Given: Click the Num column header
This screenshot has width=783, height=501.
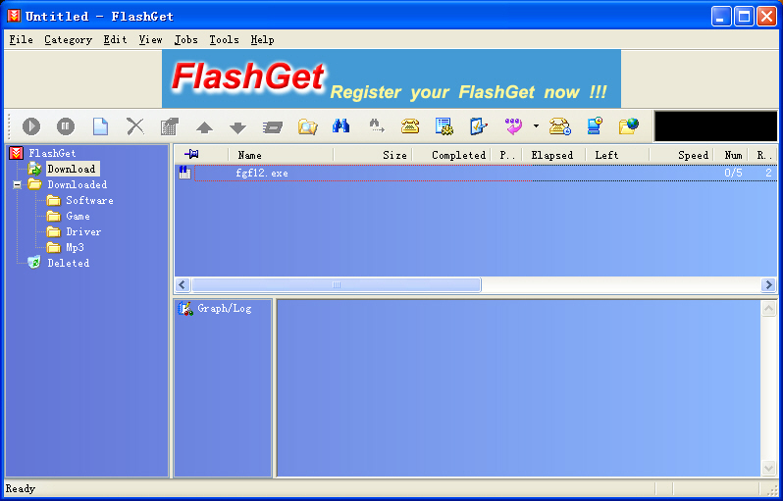Looking at the screenshot, I should pyautogui.click(x=730, y=155).
